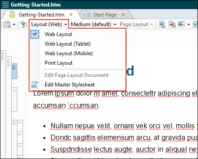Click the cross-reference documents toolbar icon
The image size is (198, 159).
coord(172,24)
